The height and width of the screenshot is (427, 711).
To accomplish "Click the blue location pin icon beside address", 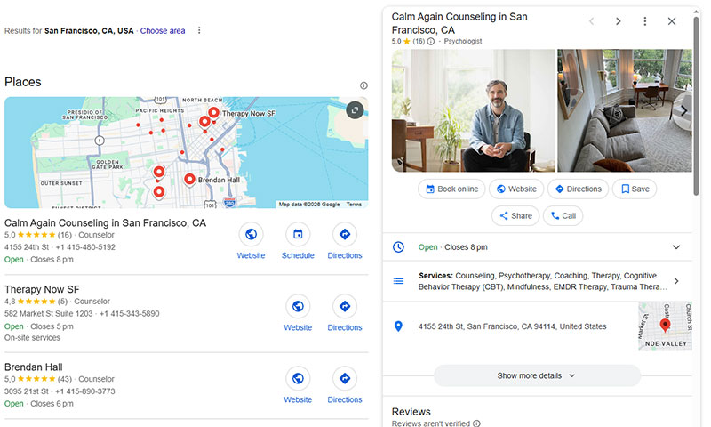I will (x=398, y=326).
